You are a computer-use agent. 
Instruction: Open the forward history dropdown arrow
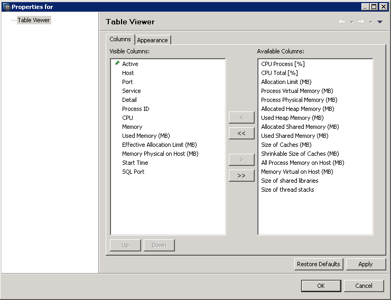[370, 22]
